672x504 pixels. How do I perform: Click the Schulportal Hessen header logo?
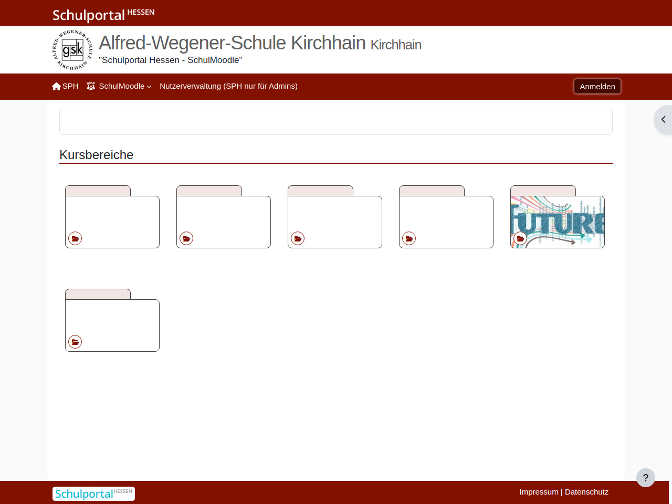coord(103,14)
